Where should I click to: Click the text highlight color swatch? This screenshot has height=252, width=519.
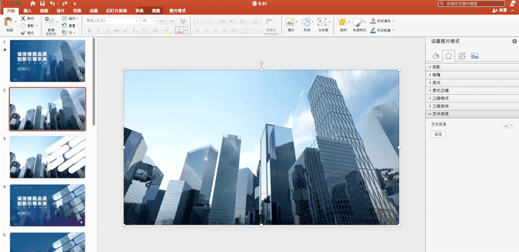(167, 30)
